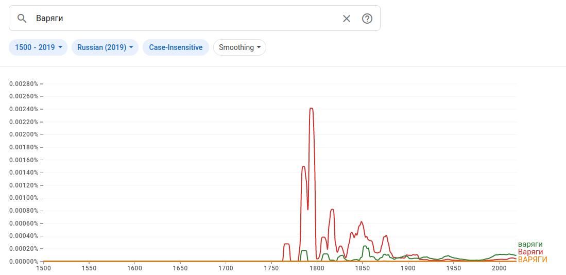The image size is (566, 275).
Task: Click the search box containing Варяги
Action: pos(185,19)
